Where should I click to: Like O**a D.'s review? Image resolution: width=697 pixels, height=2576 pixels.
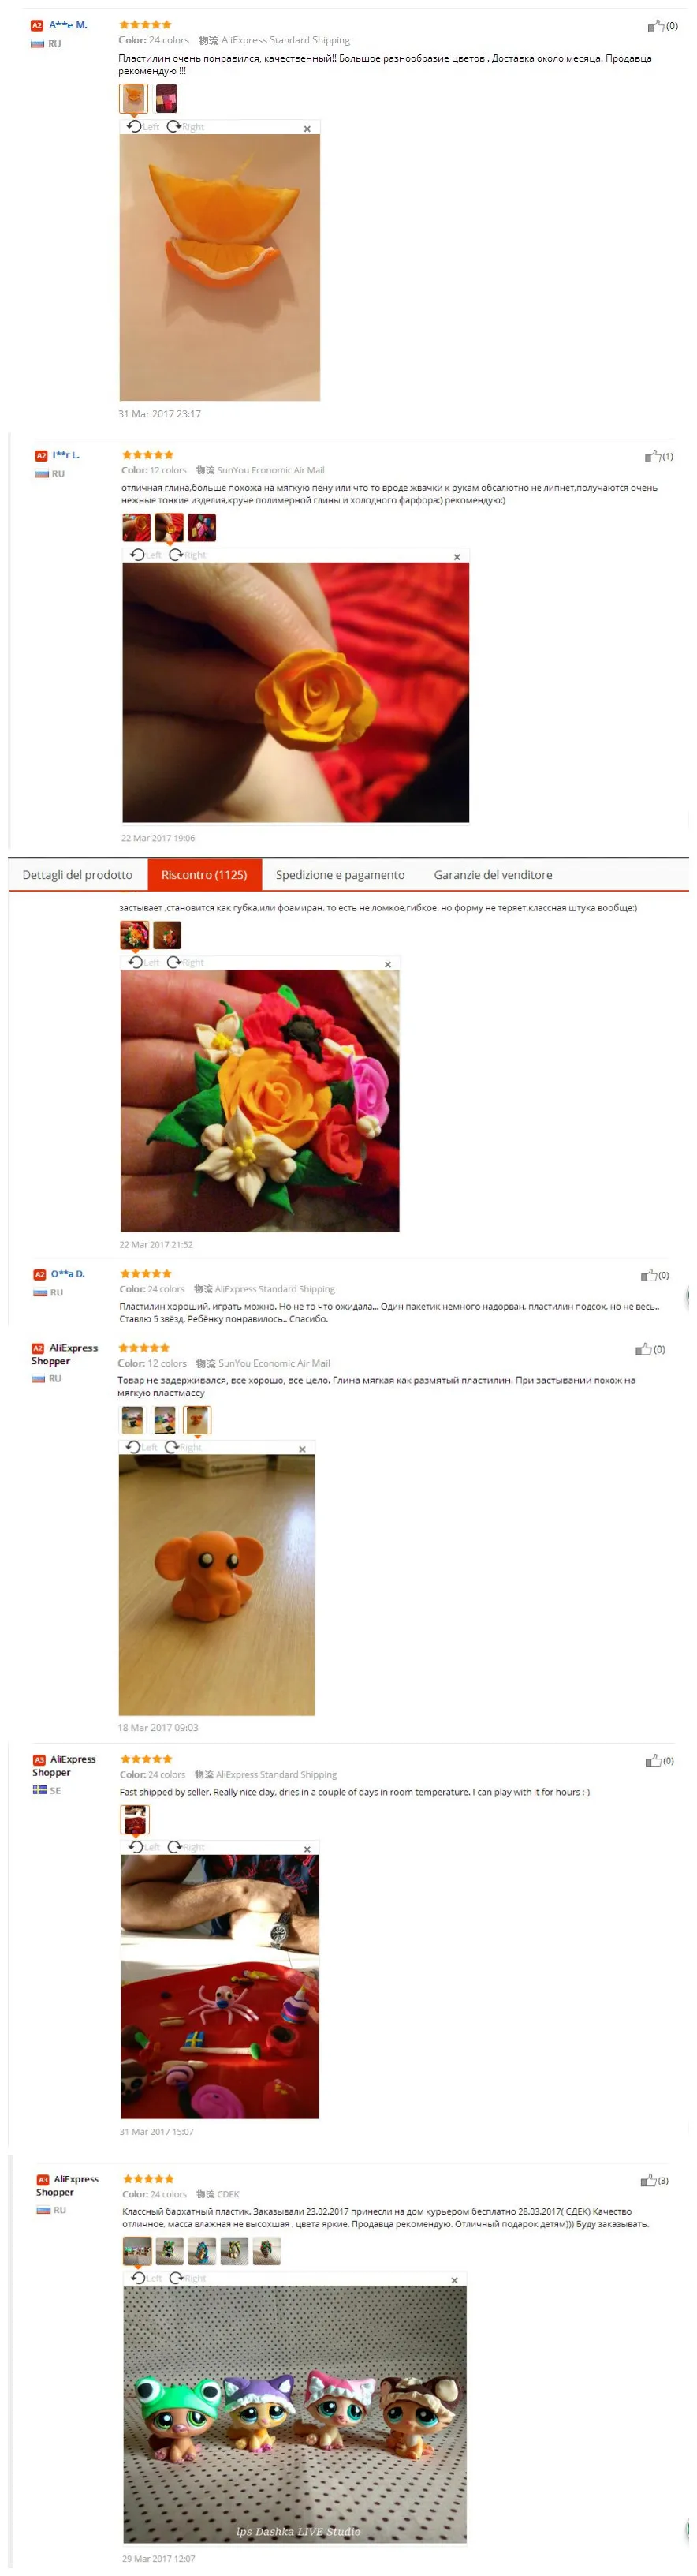click(649, 1275)
